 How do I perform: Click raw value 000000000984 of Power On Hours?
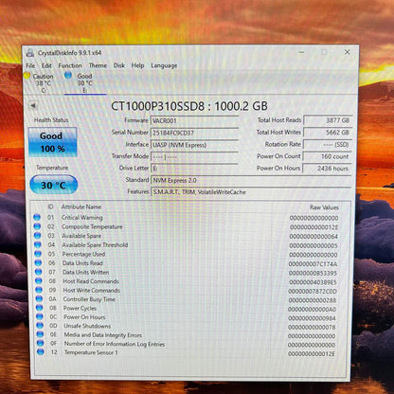click(x=312, y=318)
